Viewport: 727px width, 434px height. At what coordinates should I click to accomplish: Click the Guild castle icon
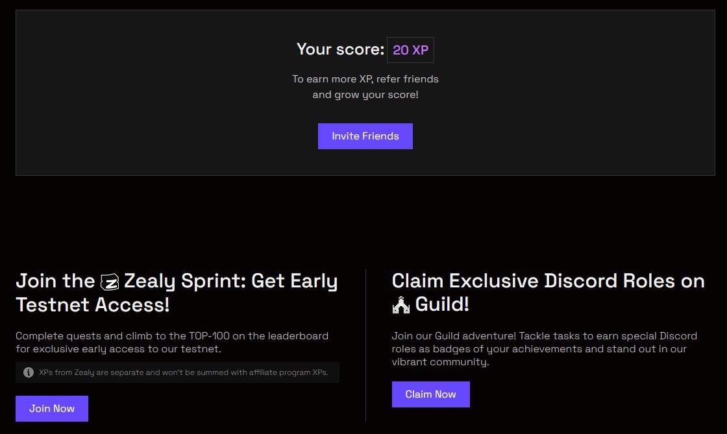tap(401, 304)
